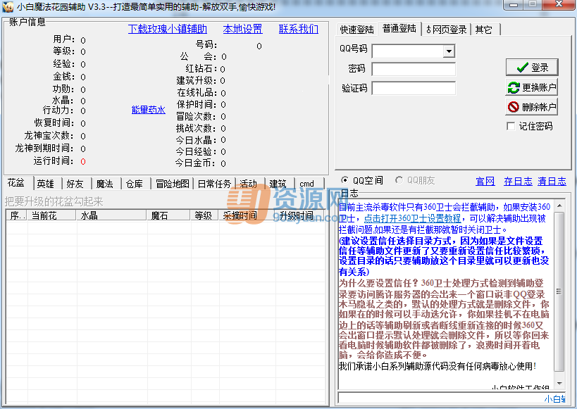Open the 点击打开360卫士设置教程 link in the log

click(x=412, y=218)
